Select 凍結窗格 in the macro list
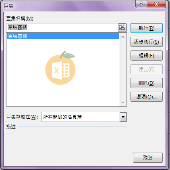 [63, 36]
